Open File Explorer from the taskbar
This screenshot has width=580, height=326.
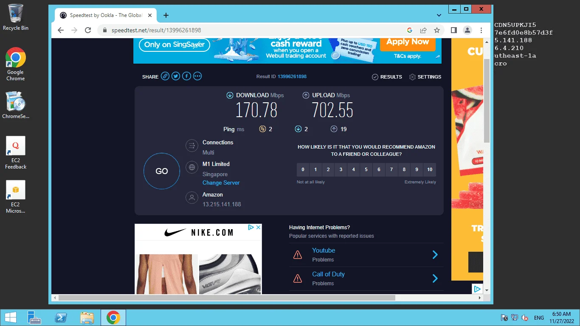point(87,318)
